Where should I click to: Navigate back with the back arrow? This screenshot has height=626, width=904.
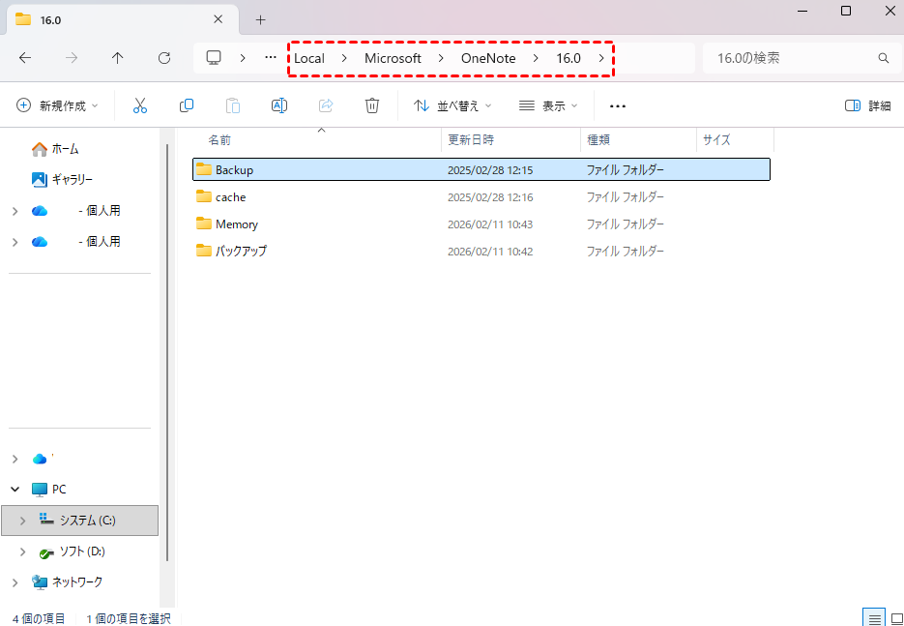(x=25, y=58)
